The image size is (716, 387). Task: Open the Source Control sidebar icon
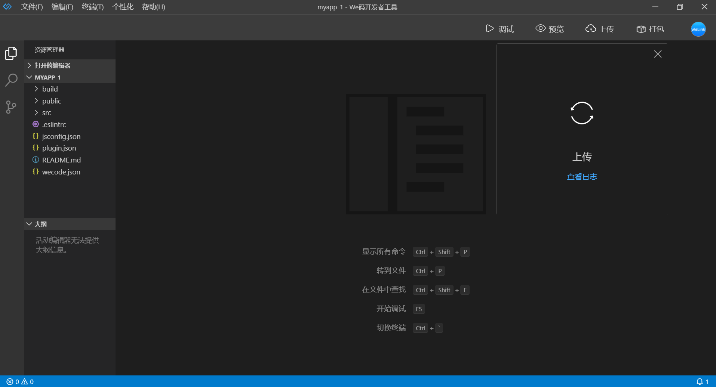click(11, 107)
